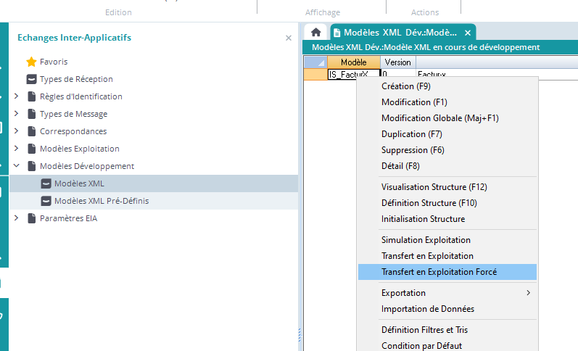
Task: Click the Types de Réception icon
Action: pos(31,79)
